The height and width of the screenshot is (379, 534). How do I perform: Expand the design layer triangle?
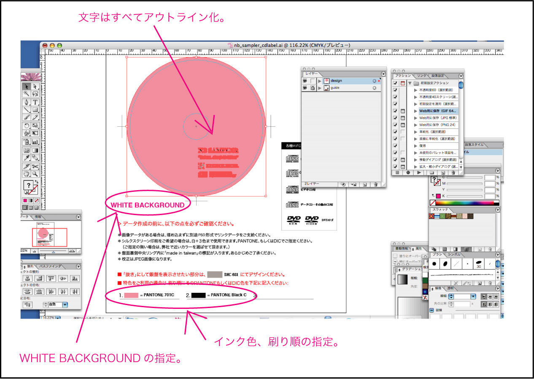pos(319,81)
